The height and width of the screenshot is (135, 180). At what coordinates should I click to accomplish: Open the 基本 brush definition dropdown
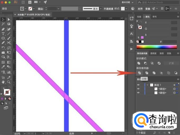(101, 9)
